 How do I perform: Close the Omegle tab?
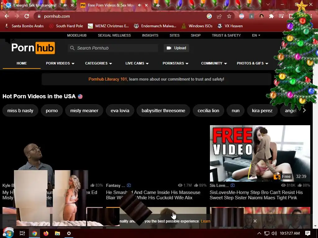click(72, 5)
